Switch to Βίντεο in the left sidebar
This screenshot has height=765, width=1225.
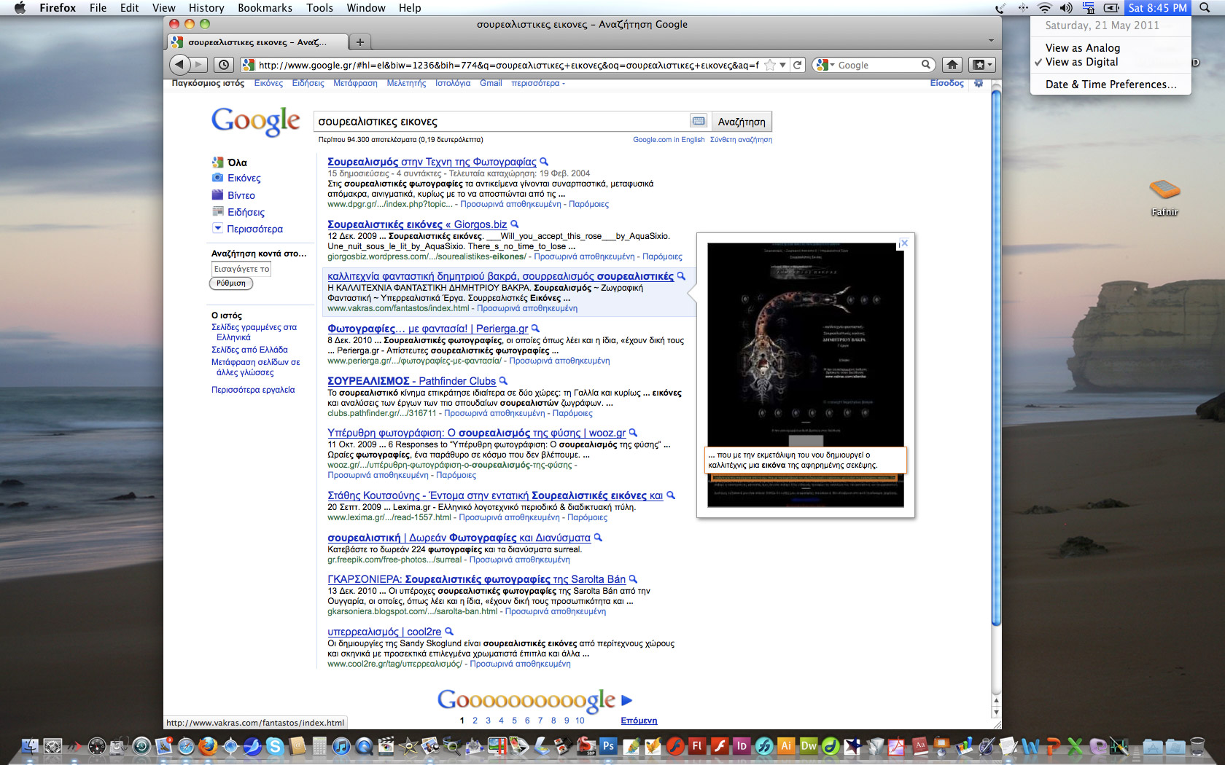tap(241, 195)
